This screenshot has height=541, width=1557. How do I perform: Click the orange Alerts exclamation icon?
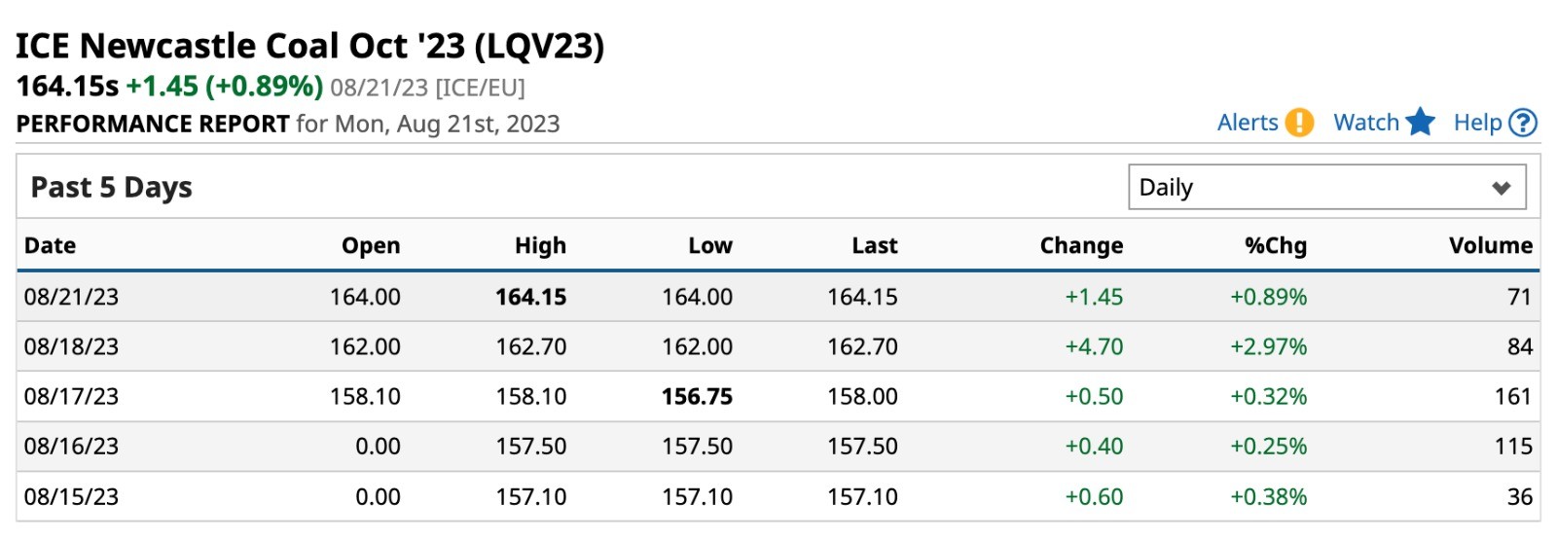coord(1299,123)
